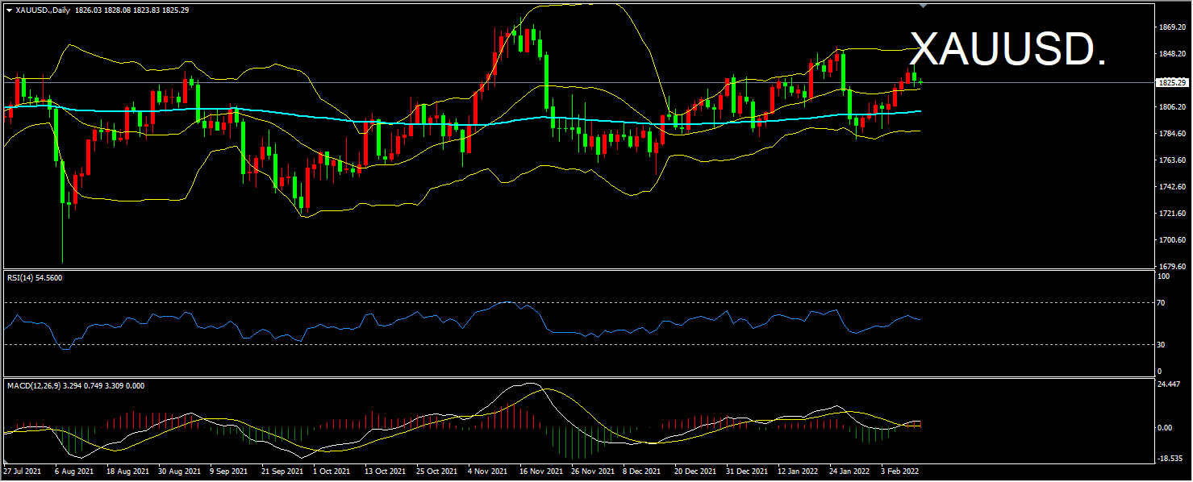The image size is (1193, 482).
Task: Click the 1869.20 price axis label
Action: click(x=1170, y=27)
